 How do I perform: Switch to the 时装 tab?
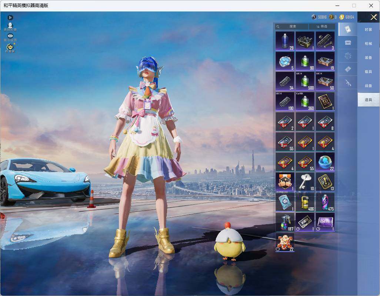(x=369, y=30)
